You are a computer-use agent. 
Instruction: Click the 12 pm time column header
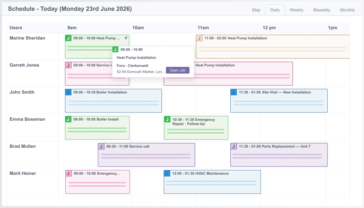tap(269, 28)
